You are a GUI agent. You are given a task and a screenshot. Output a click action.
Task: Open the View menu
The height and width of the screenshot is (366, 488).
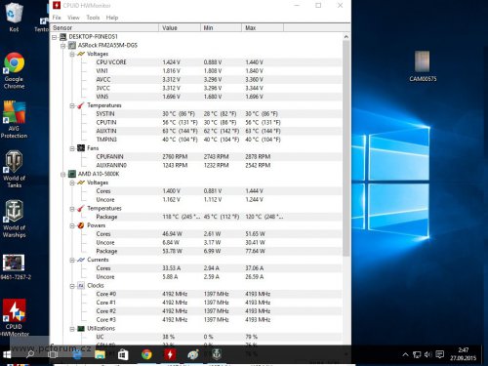pos(73,18)
